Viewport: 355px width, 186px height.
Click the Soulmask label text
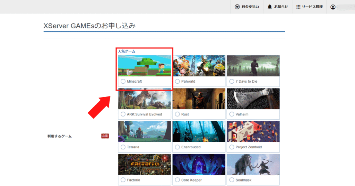pos(243,180)
